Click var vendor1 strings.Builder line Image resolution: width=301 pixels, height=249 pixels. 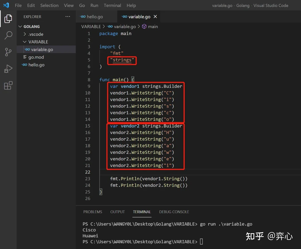pyautogui.click(x=146, y=86)
